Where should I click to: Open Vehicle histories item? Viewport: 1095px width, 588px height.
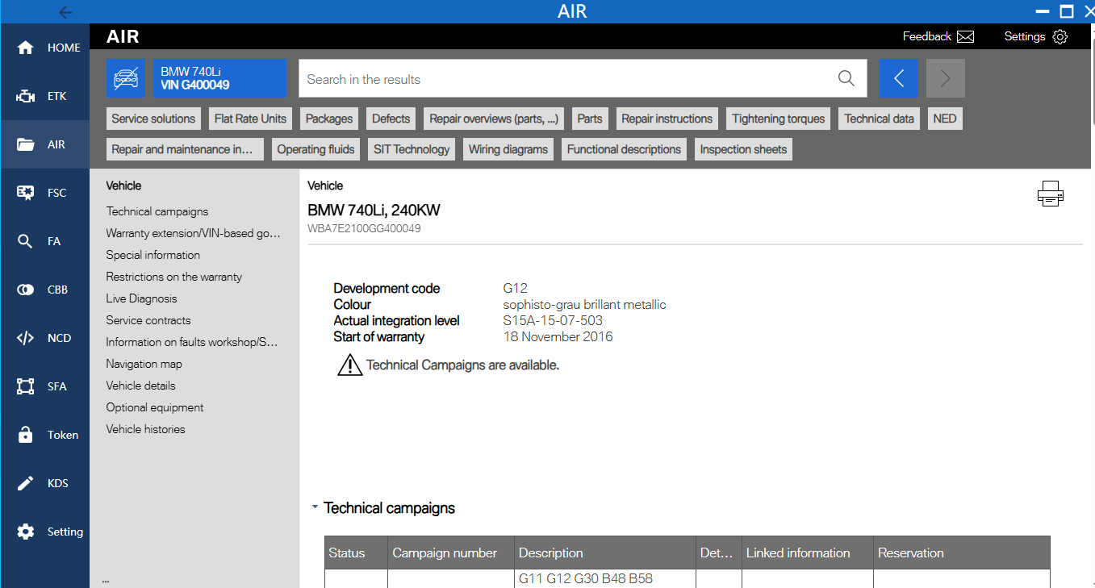pos(146,429)
